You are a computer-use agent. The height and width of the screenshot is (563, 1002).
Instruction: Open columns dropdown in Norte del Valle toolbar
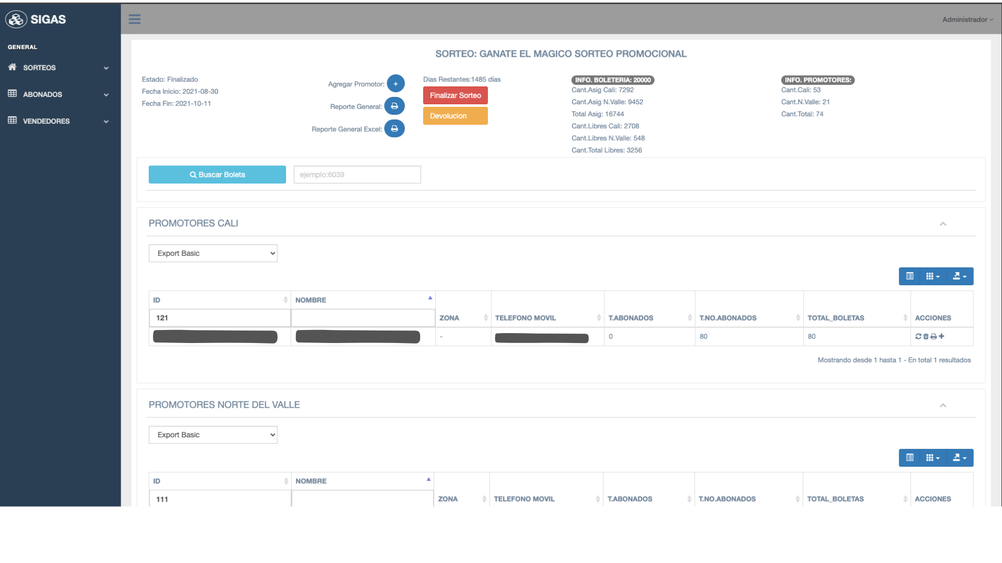(x=933, y=458)
